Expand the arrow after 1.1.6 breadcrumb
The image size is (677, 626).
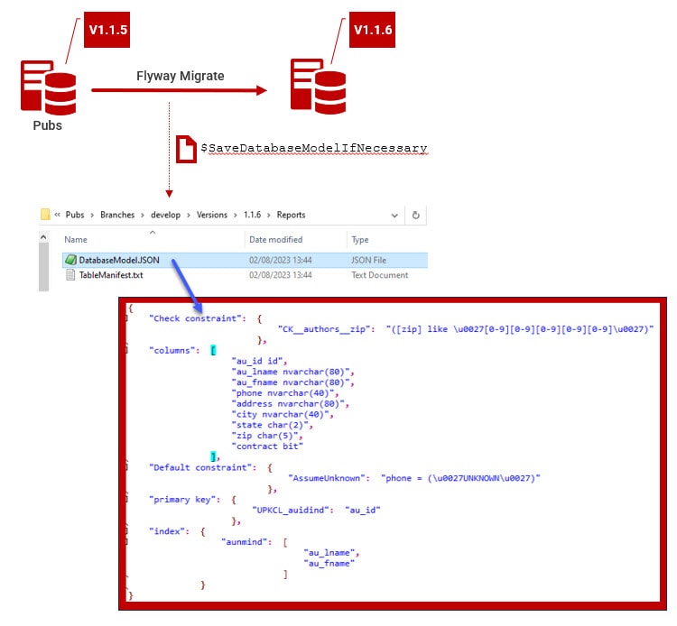point(269,215)
